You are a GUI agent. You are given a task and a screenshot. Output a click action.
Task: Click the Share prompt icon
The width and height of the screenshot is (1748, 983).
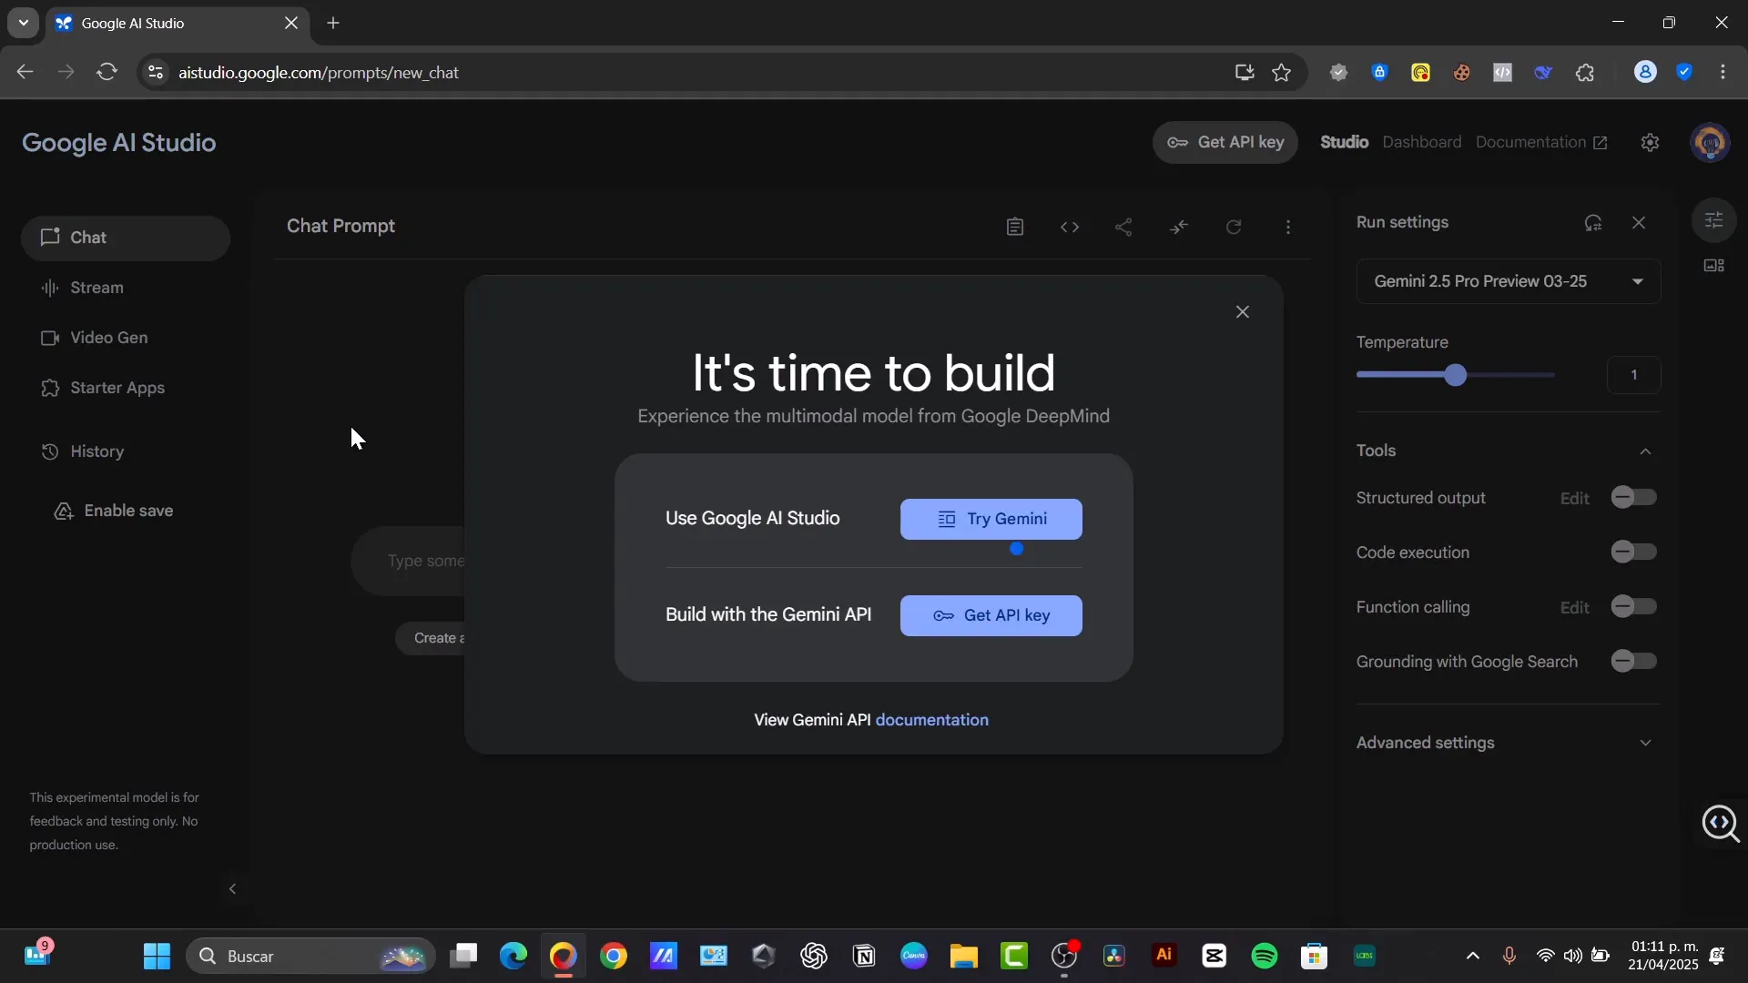pos(1124,227)
